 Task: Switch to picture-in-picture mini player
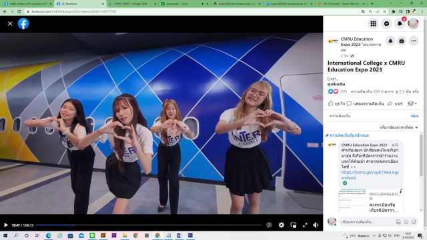[x=294, y=225]
